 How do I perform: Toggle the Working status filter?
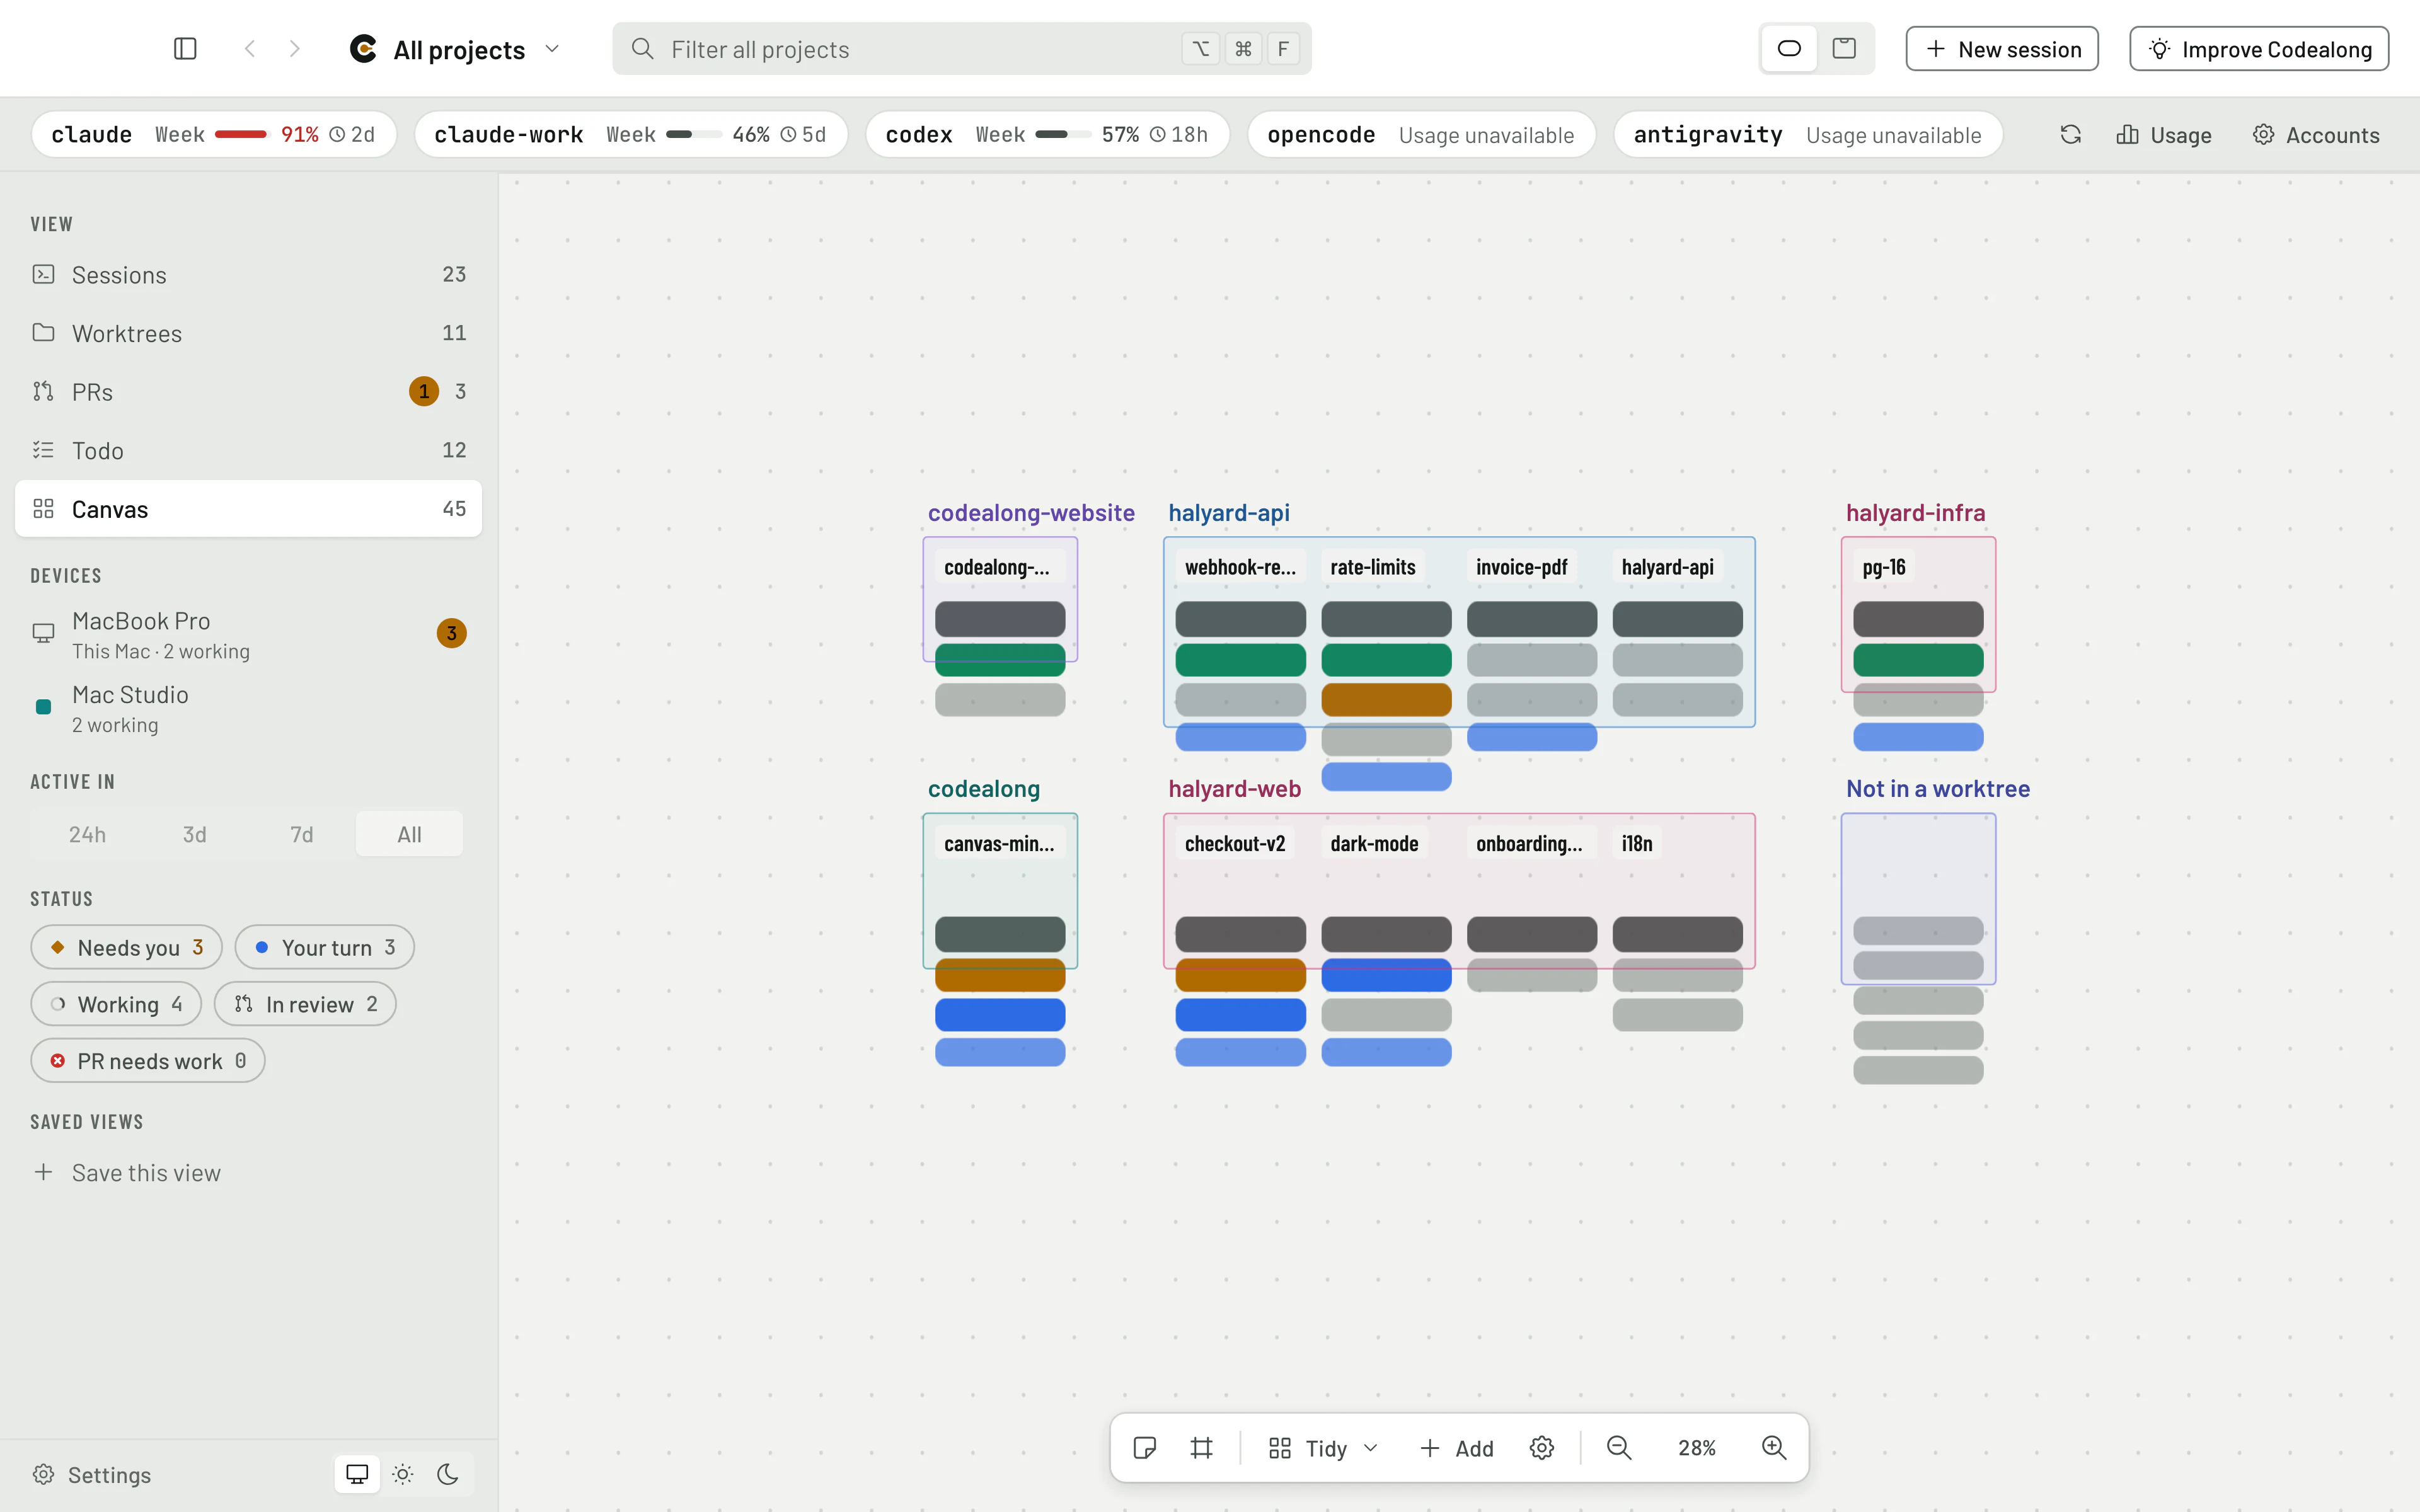(116, 1004)
